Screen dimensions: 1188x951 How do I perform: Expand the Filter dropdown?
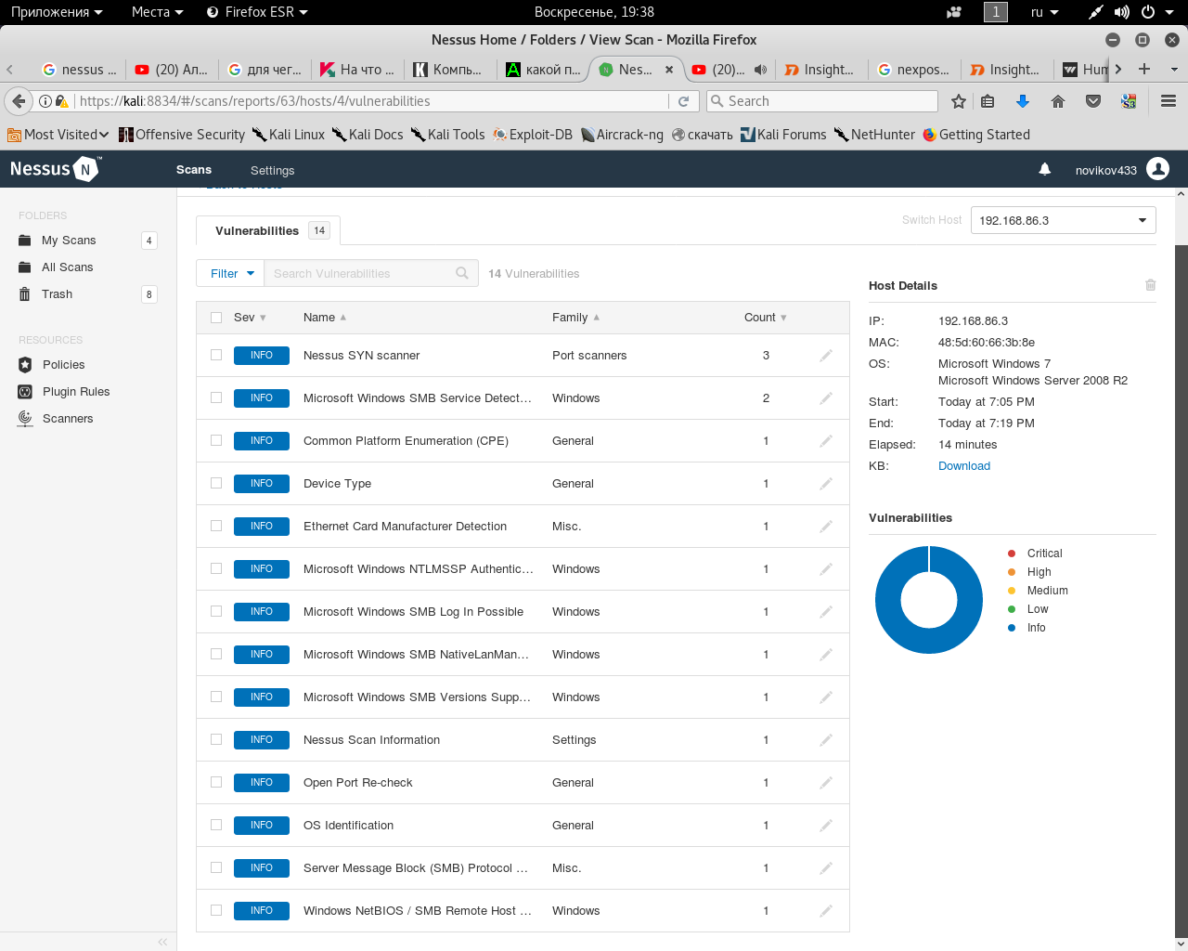coord(230,273)
